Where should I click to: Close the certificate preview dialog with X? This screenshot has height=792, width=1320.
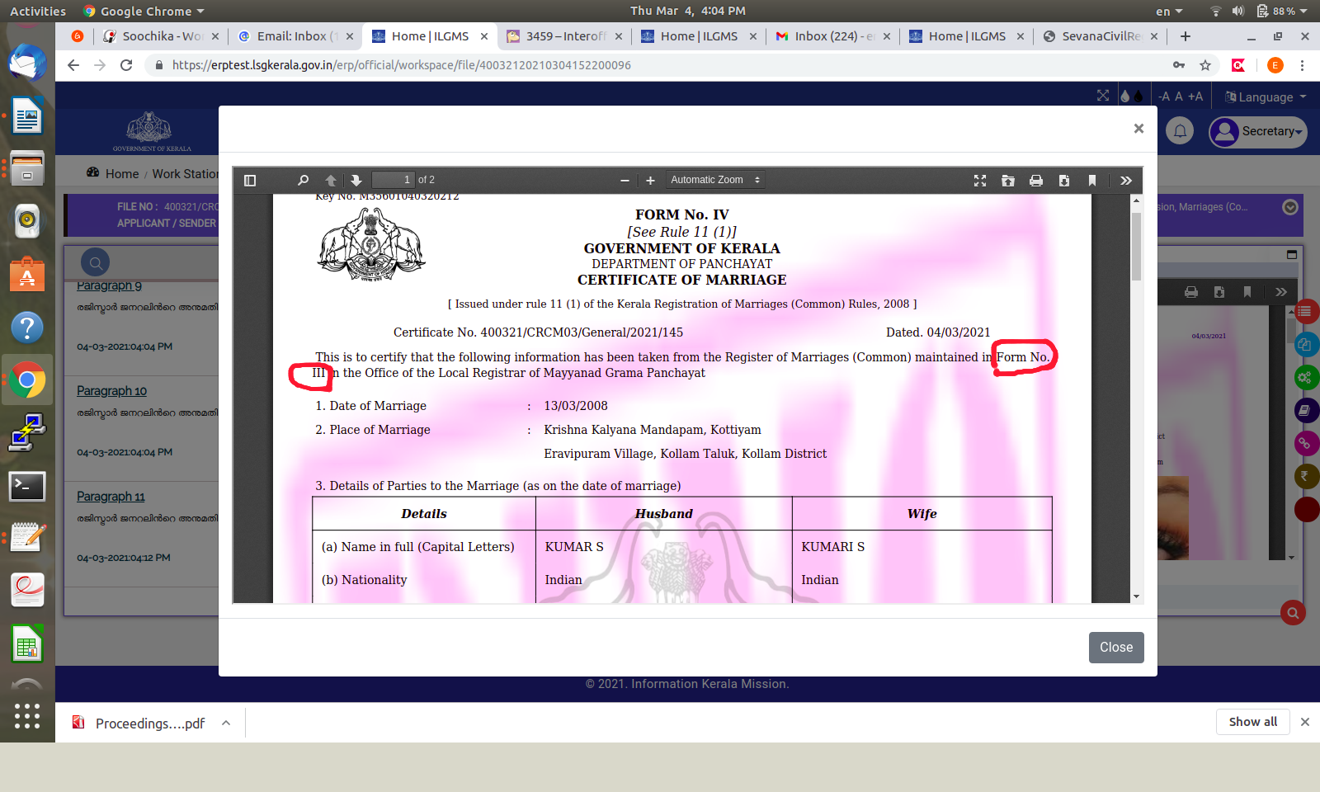pyautogui.click(x=1138, y=129)
